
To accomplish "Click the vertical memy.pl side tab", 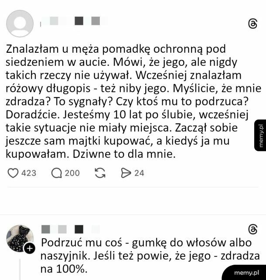I will click(260, 135).
